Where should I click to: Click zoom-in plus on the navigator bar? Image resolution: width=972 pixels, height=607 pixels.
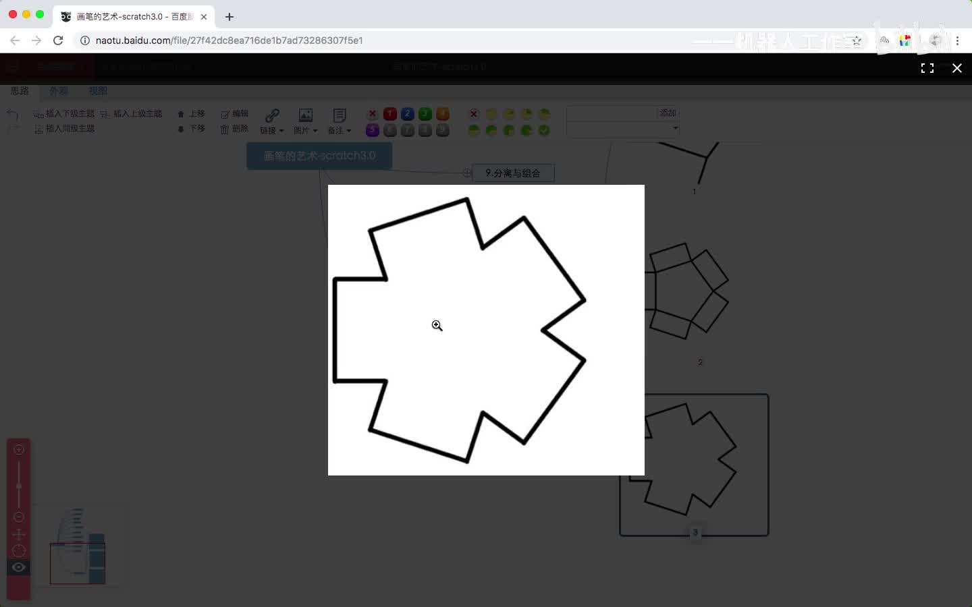(19, 450)
